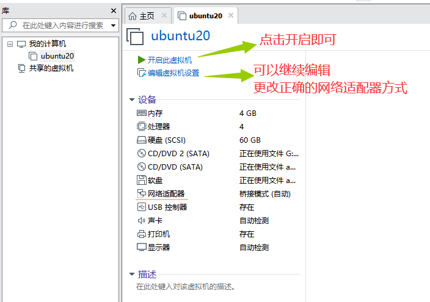Click the 正在使用文件 G:... value

point(269,154)
